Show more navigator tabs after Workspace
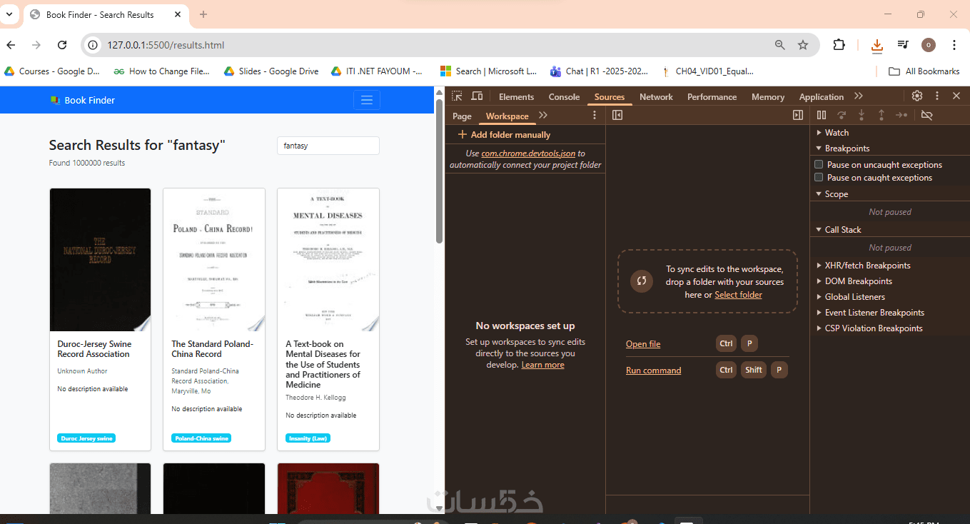The width and height of the screenshot is (970, 524). [543, 116]
